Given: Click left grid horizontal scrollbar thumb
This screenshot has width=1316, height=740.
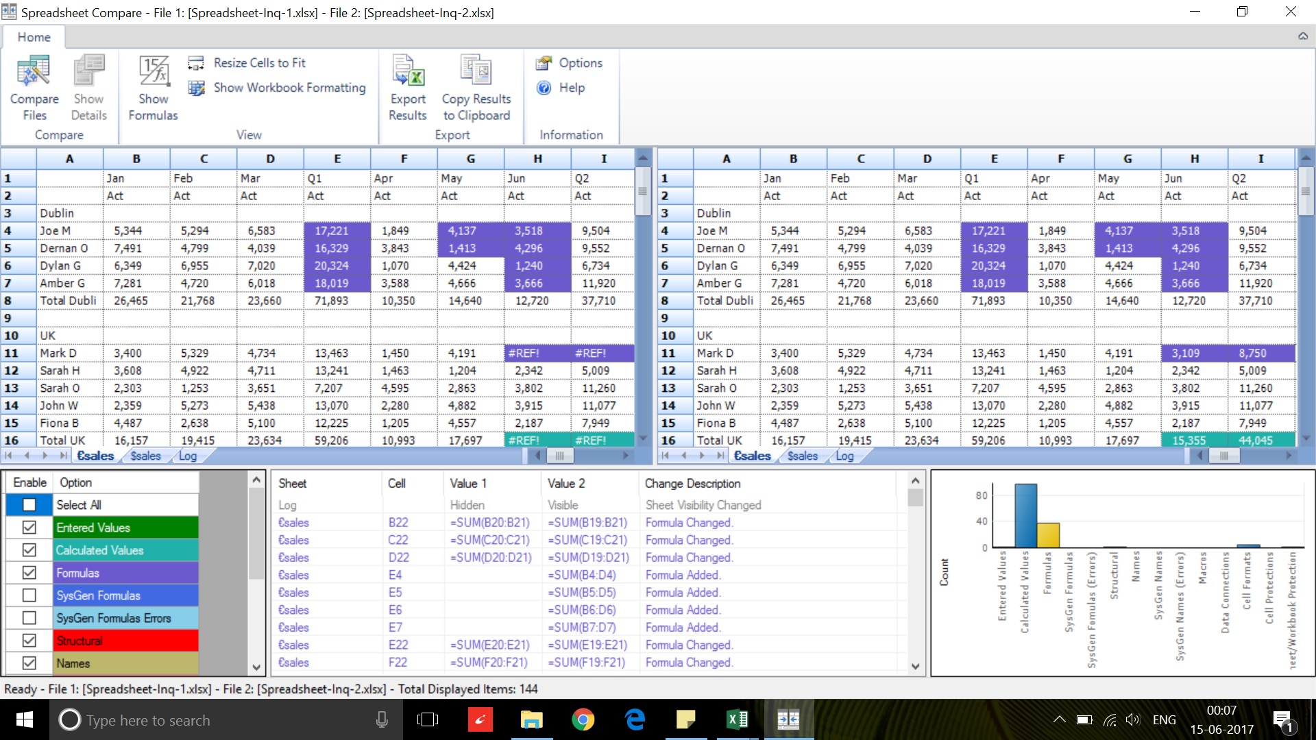Looking at the screenshot, I should pos(559,456).
